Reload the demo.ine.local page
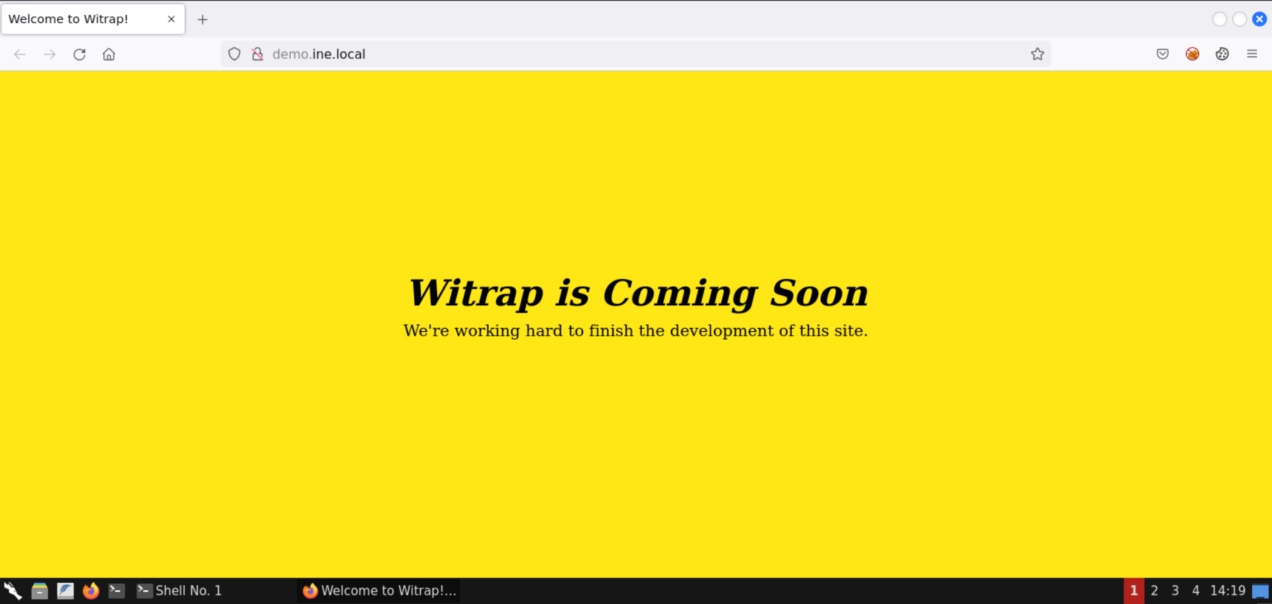This screenshot has width=1272, height=604. (x=79, y=54)
